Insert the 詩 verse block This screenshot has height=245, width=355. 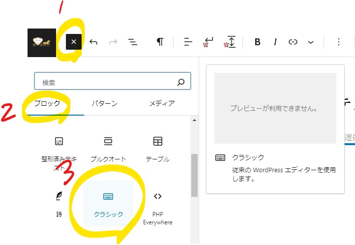coord(59,204)
